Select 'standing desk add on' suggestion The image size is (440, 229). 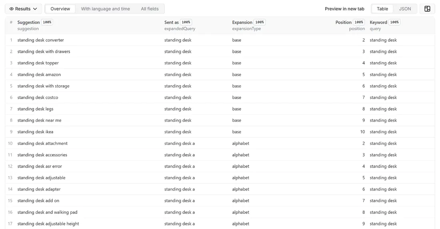pyautogui.click(x=38, y=201)
